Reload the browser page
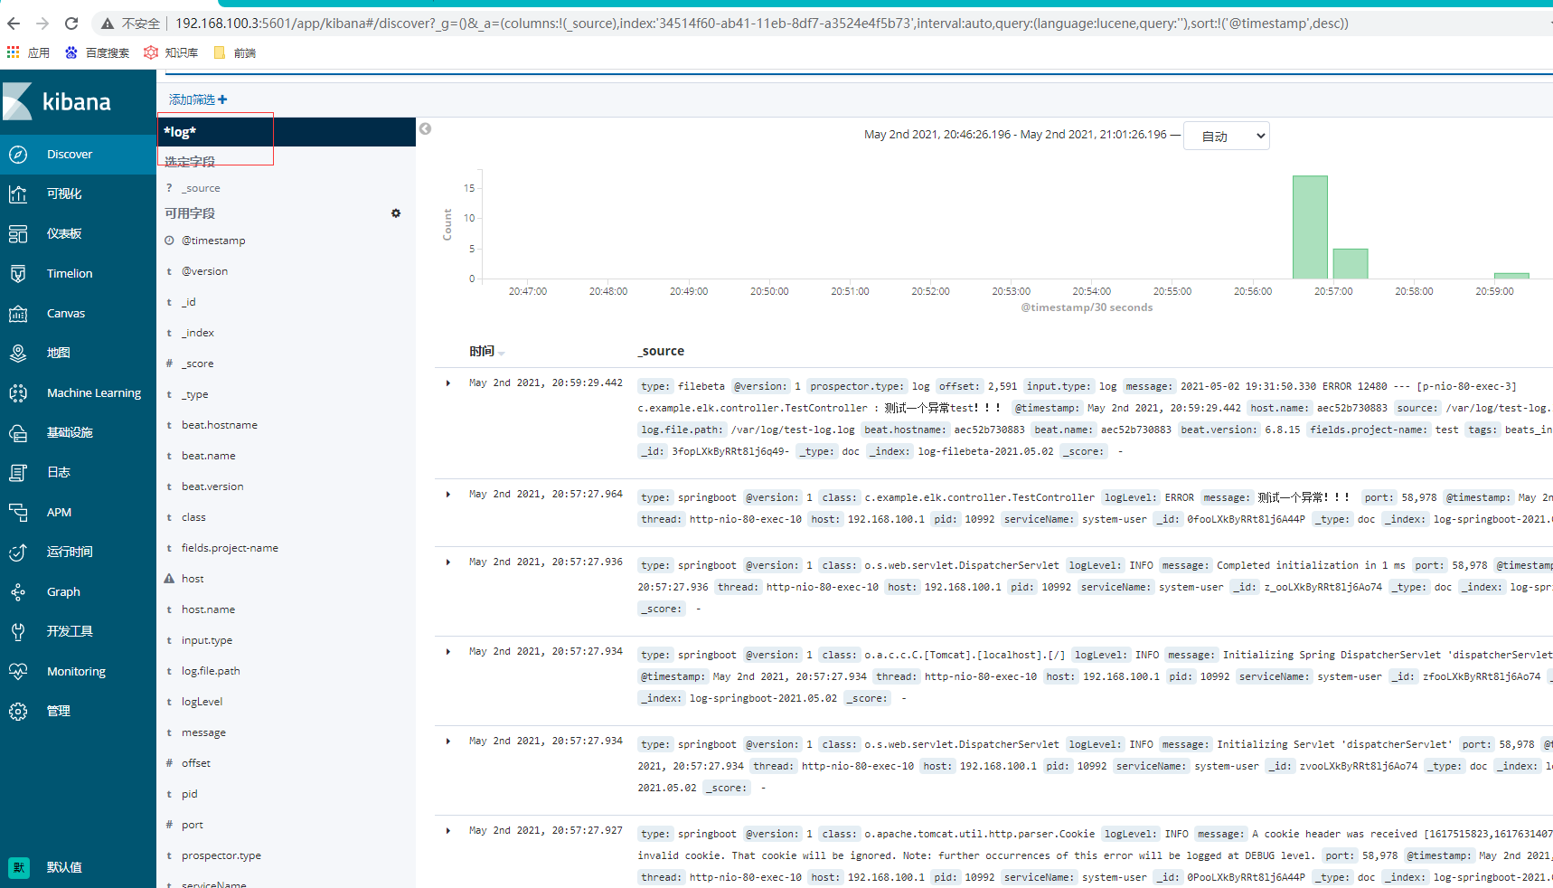Viewport: 1553px width, 888px height. pos(71,24)
